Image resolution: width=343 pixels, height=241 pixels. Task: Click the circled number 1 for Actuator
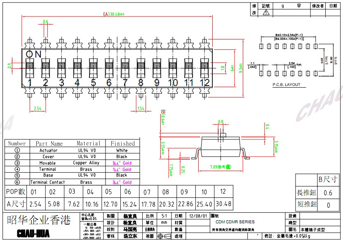click(x=17, y=150)
